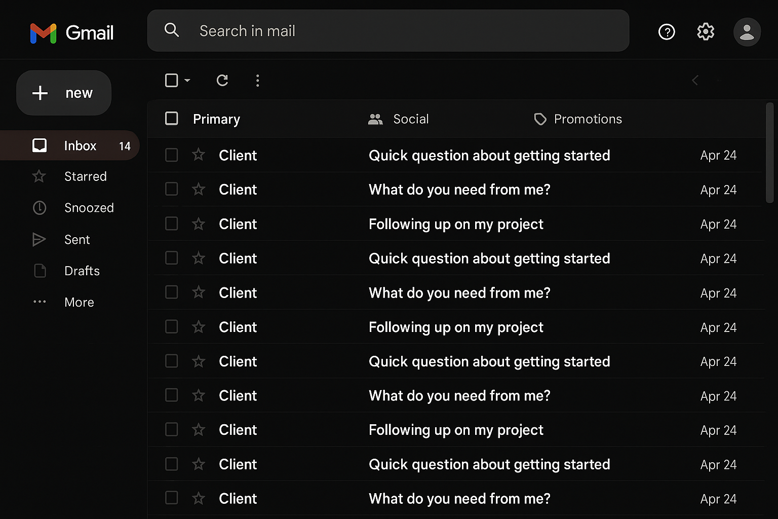Open Gmail help
This screenshot has height=519, width=778.
coord(667,31)
